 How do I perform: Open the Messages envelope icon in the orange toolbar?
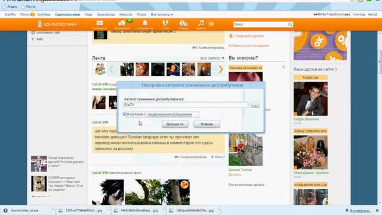[100, 23]
